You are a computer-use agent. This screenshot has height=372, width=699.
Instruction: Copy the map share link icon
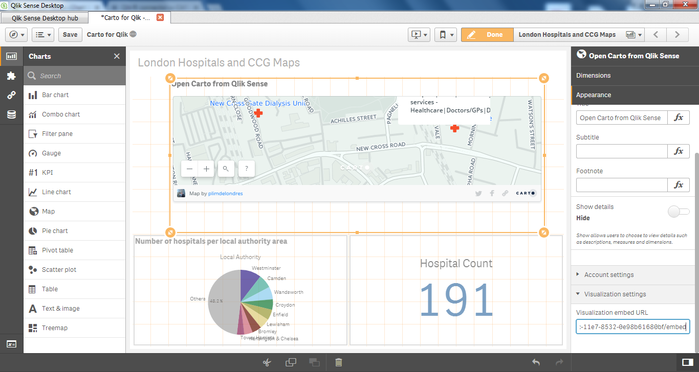505,193
